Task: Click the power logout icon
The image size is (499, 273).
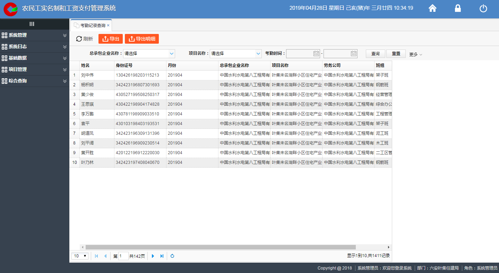Action: (x=483, y=8)
